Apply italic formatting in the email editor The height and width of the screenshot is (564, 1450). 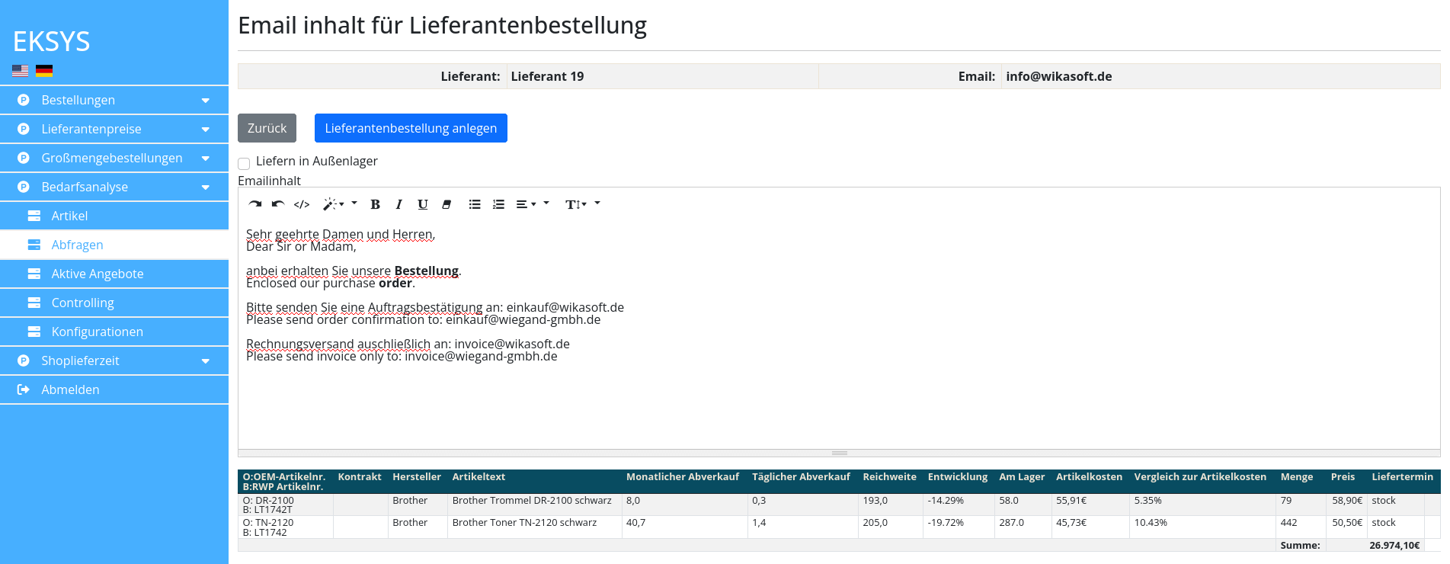point(399,204)
